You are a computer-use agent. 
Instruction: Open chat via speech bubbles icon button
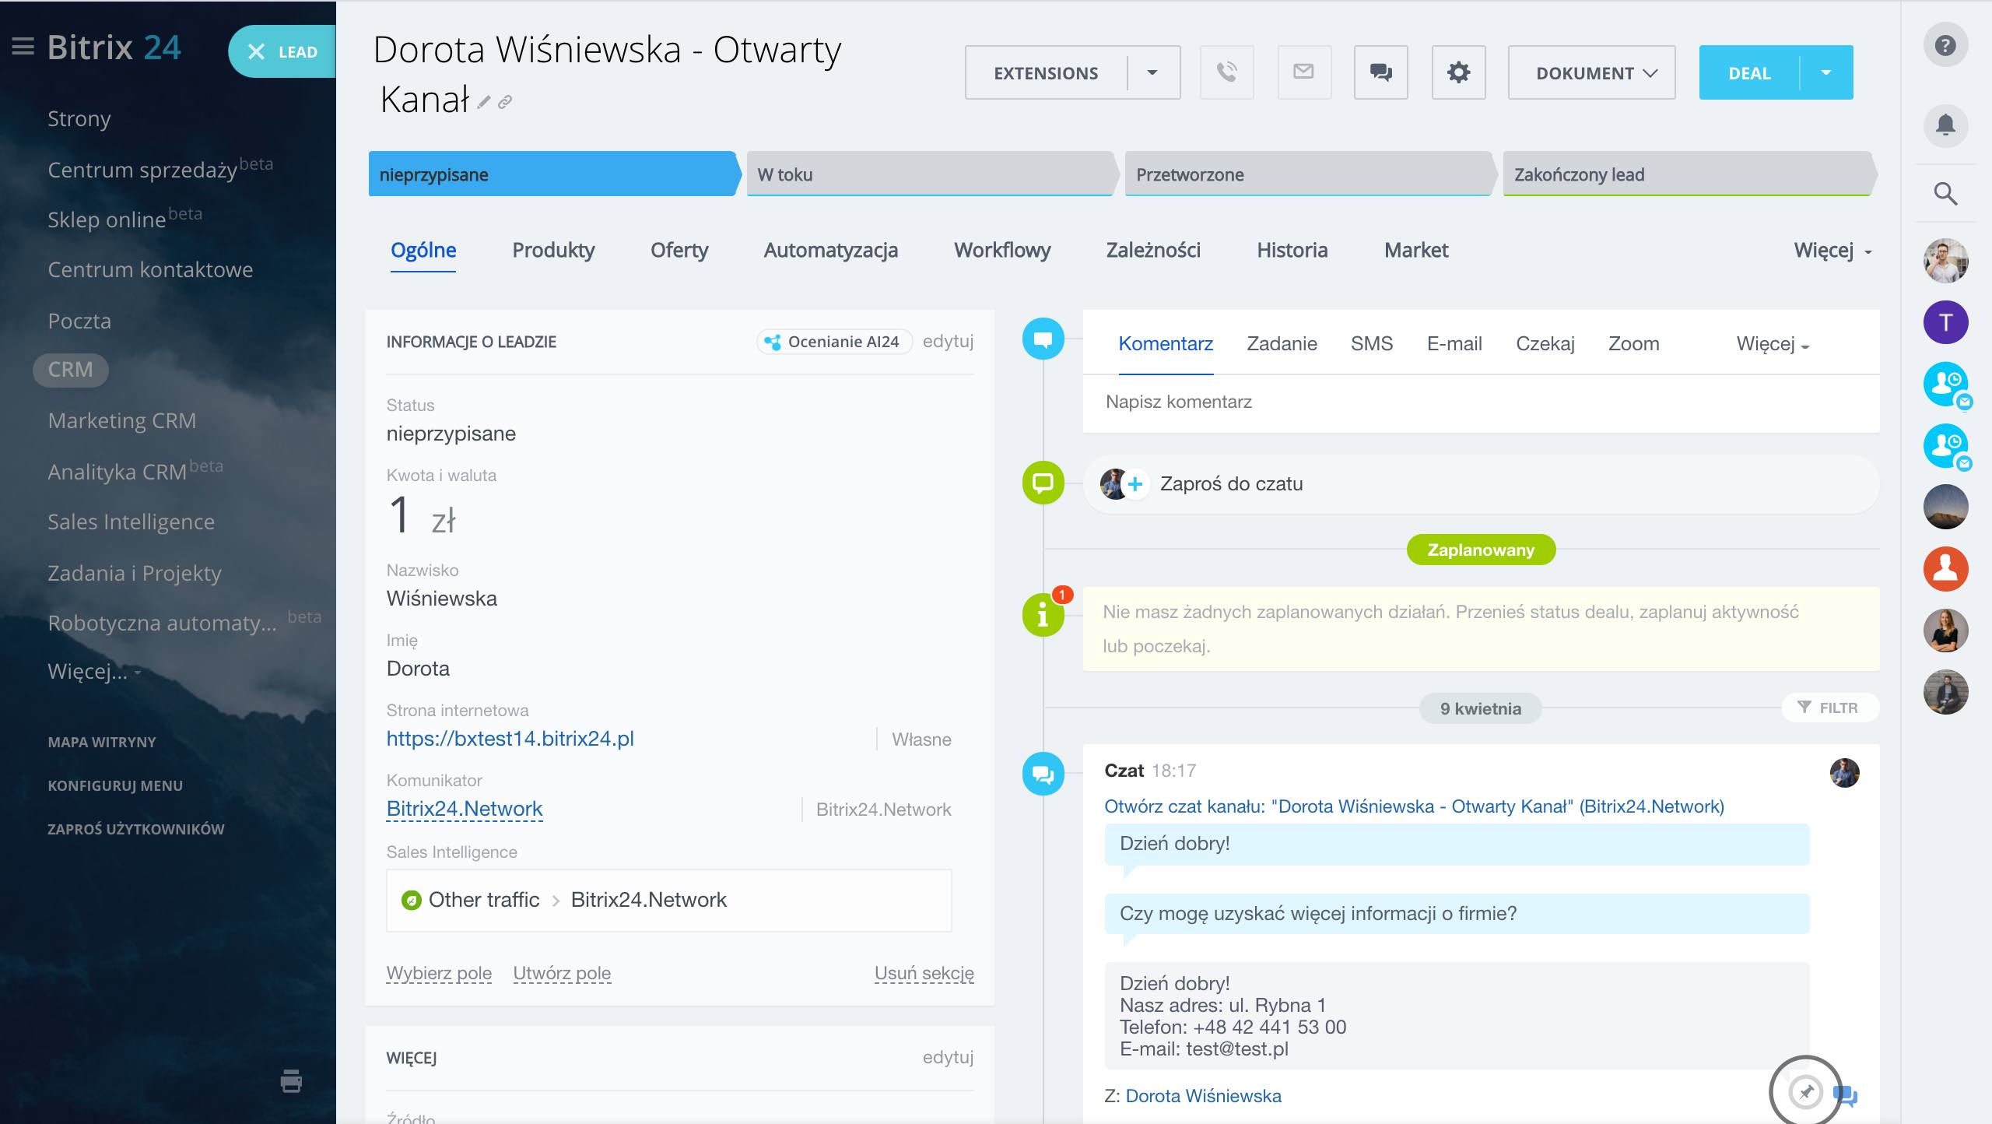coord(1380,72)
